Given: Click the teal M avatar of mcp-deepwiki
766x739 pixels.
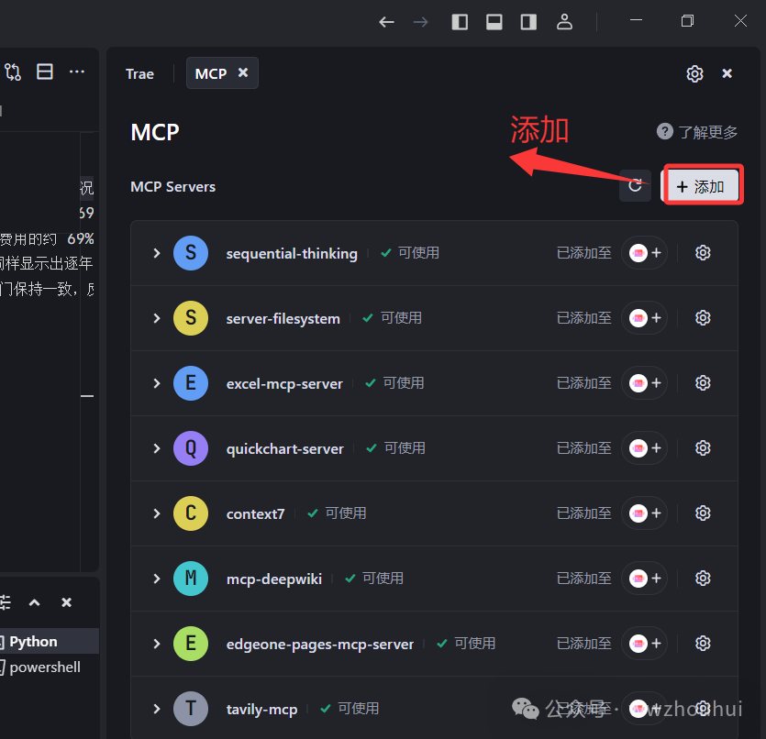Looking at the screenshot, I should (x=191, y=579).
